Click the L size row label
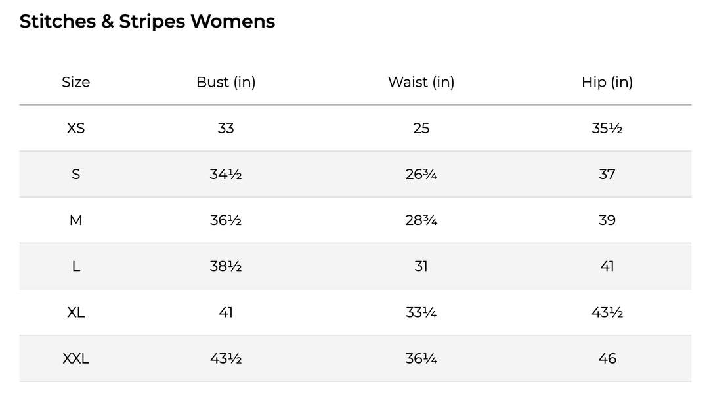Screen dimensions: 709x395 tap(75, 266)
